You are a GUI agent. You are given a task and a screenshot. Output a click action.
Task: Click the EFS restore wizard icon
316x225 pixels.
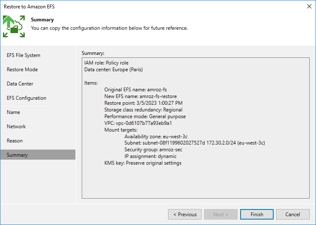point(14,26)
